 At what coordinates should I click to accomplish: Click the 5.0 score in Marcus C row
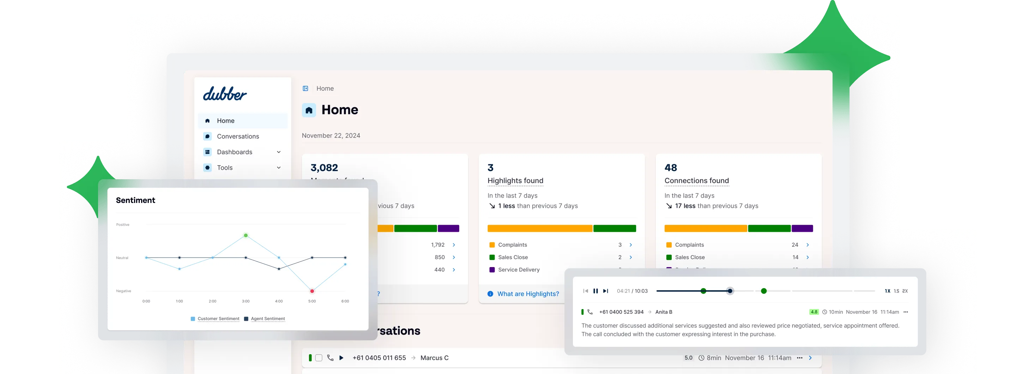tap(688, 358)
